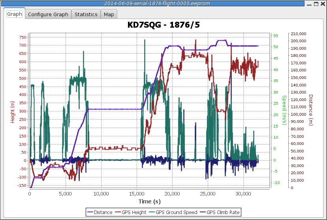The height and width of the screenshot is (220, 327).
Task: Minimize the flight graph window
Action: [x=310, y=4]
